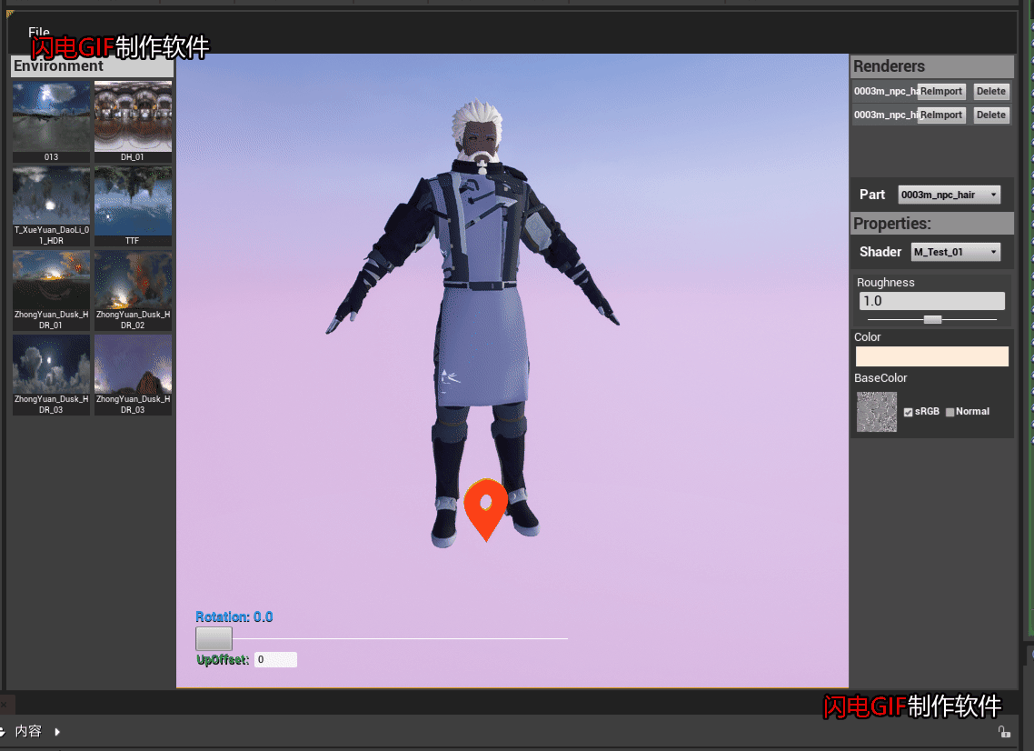Enable the Normal checkbox
This screenshot has width=1034, height=751.
tap(950, 413)
